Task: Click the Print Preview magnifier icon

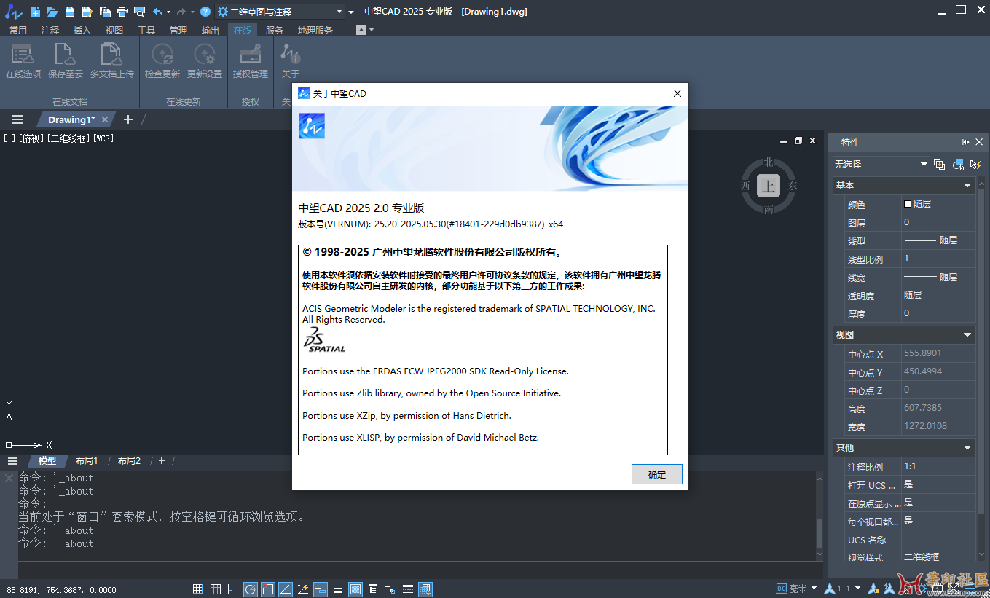Action: click(139, 12)
